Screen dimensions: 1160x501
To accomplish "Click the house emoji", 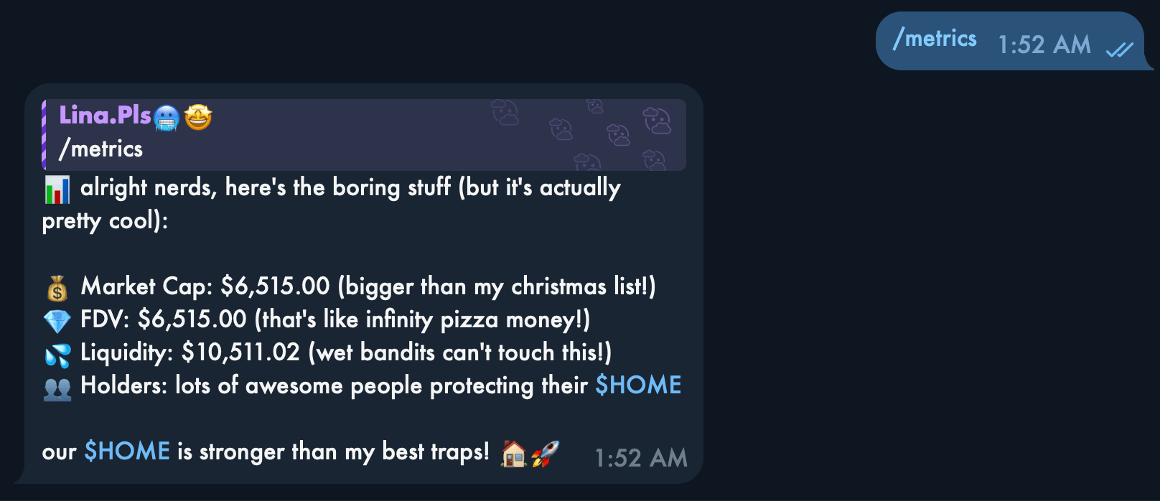I will tap(514, 454).
